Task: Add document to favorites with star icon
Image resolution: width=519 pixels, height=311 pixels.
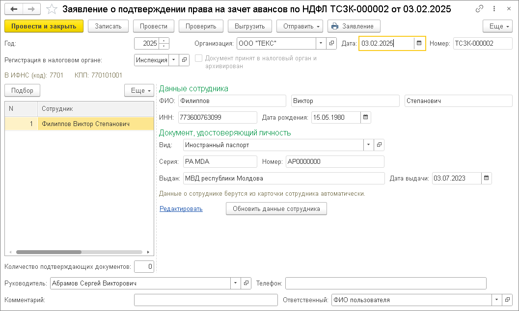Action: pos(52,9)
